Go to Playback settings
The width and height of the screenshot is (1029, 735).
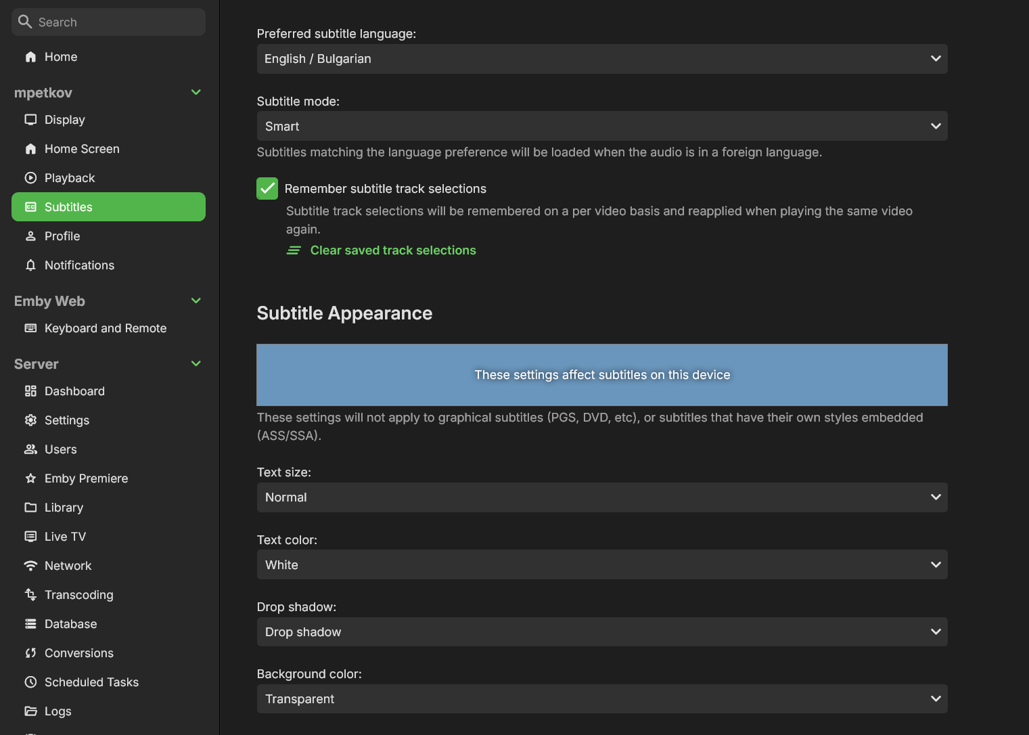[70, 178]
